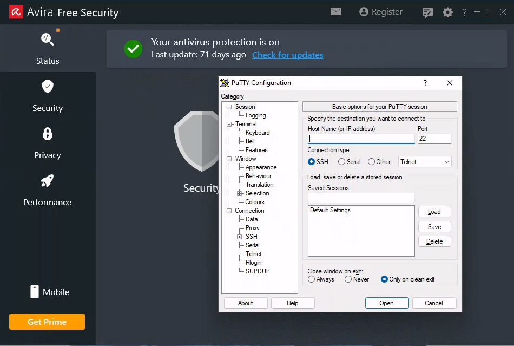
Task: Click Check for updates link
Action: pyautogui.click(x=287, y=55)
